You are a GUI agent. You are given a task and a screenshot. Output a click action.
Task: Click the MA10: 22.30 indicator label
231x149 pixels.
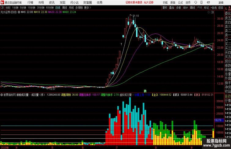pyautogui.click(x=41, y=12)
